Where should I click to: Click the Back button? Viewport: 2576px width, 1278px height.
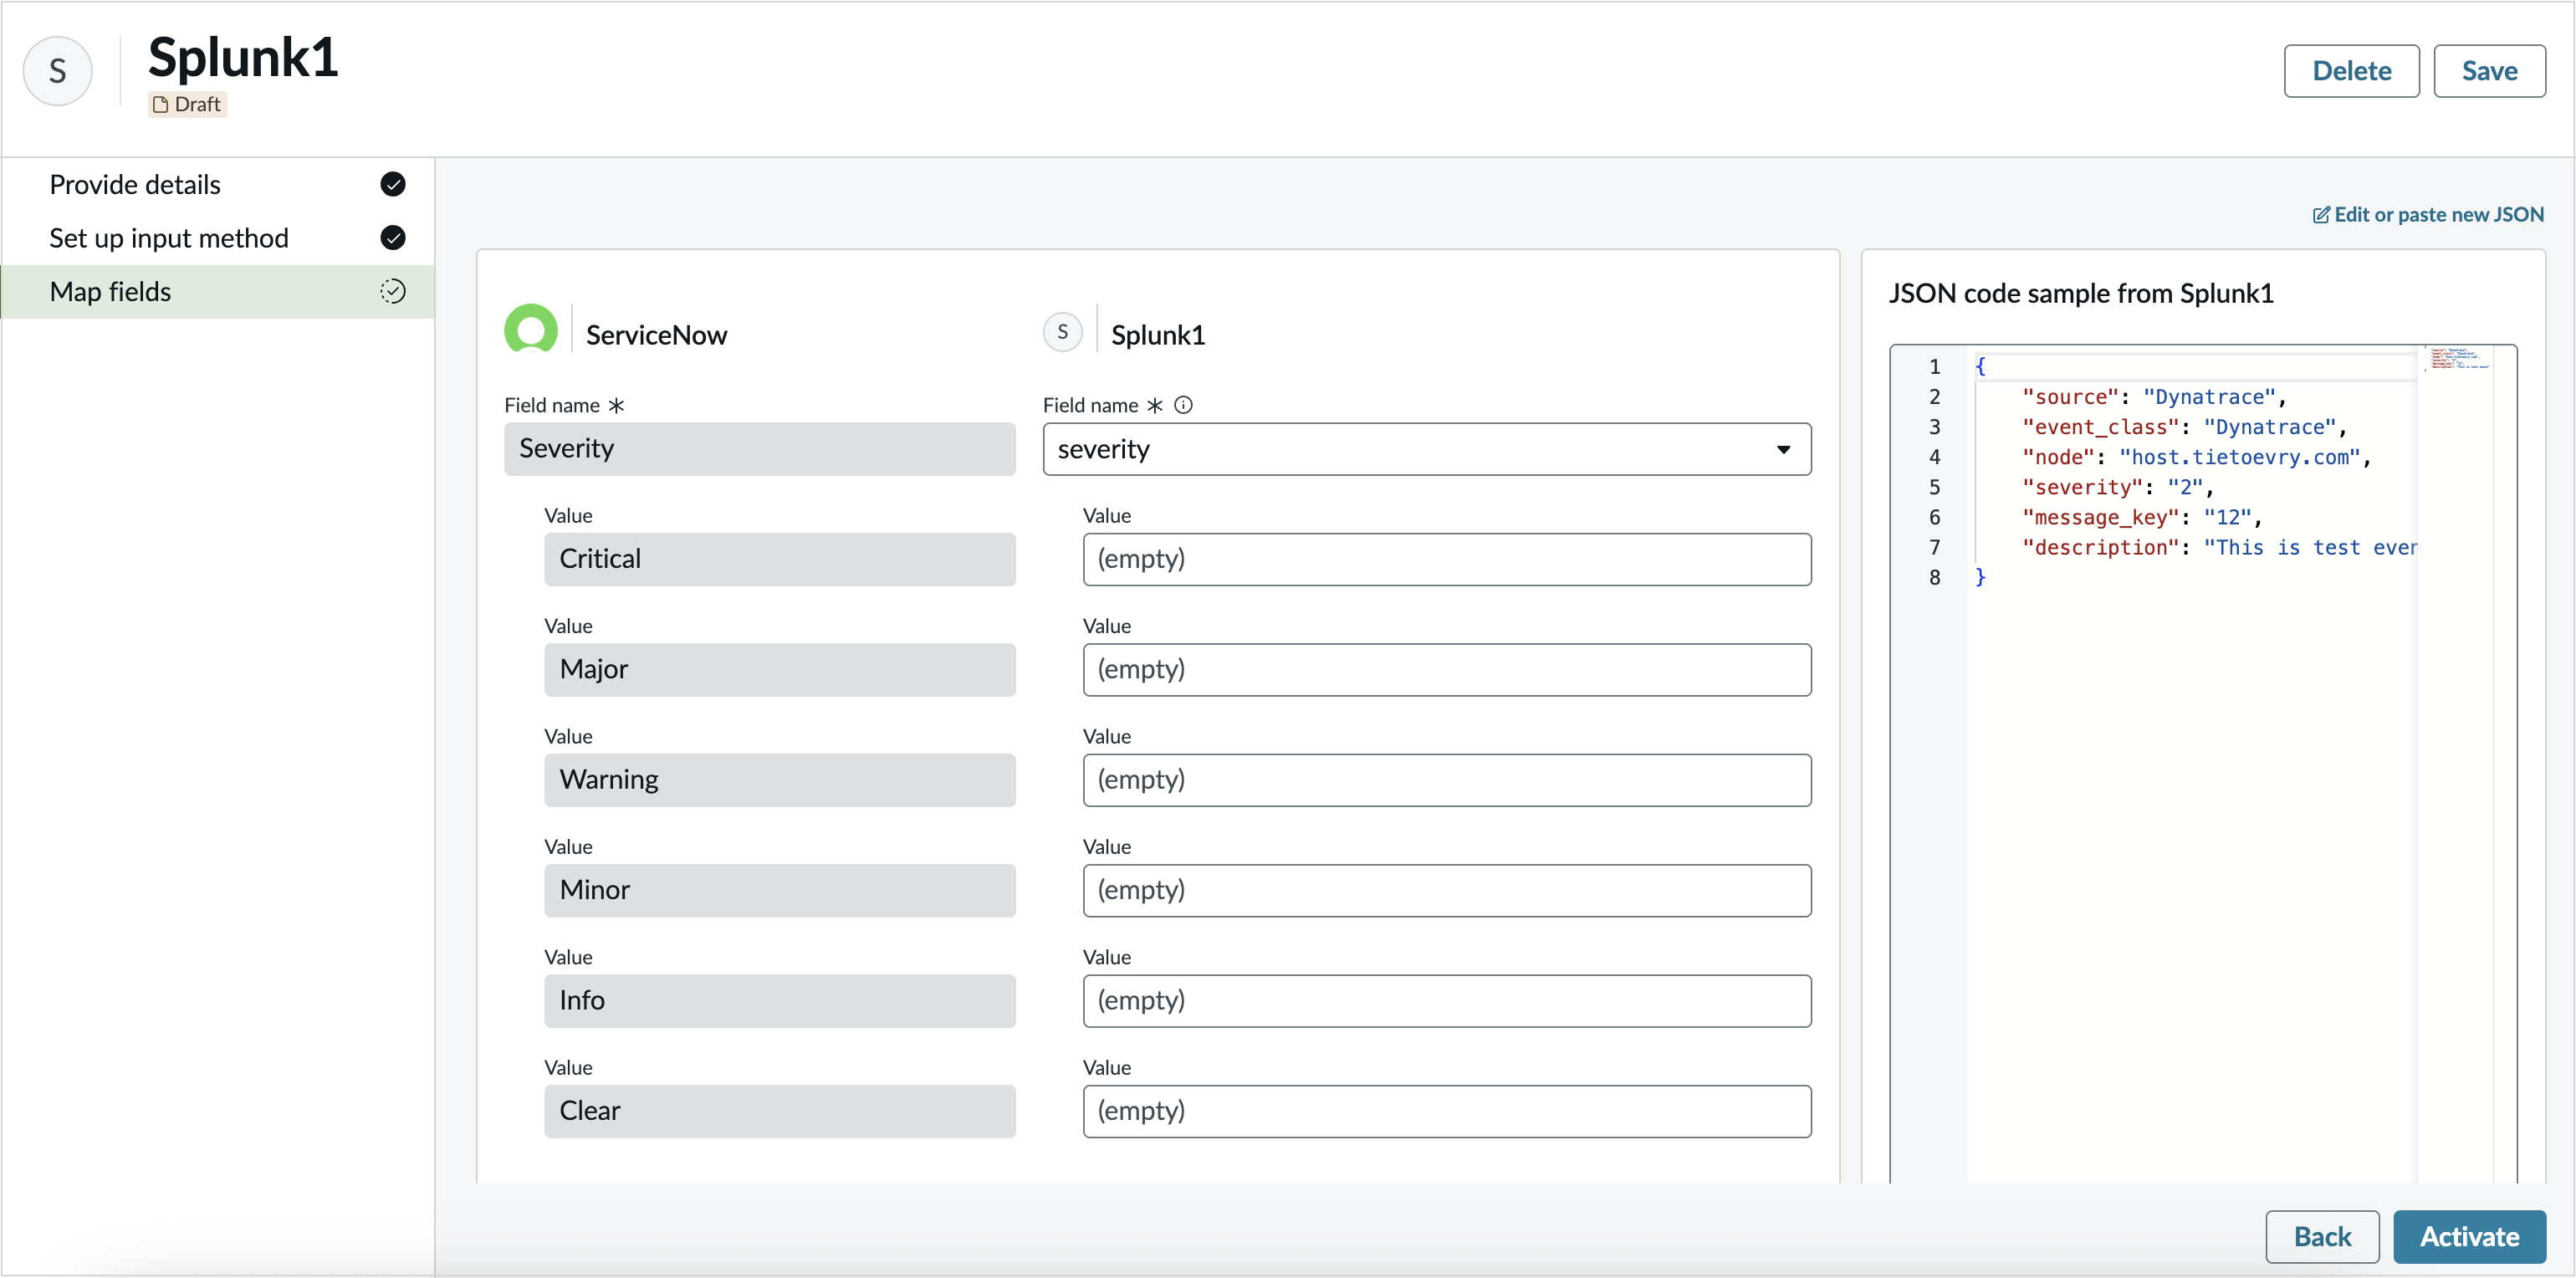pyautogui.click(x=2322, y=1237)
